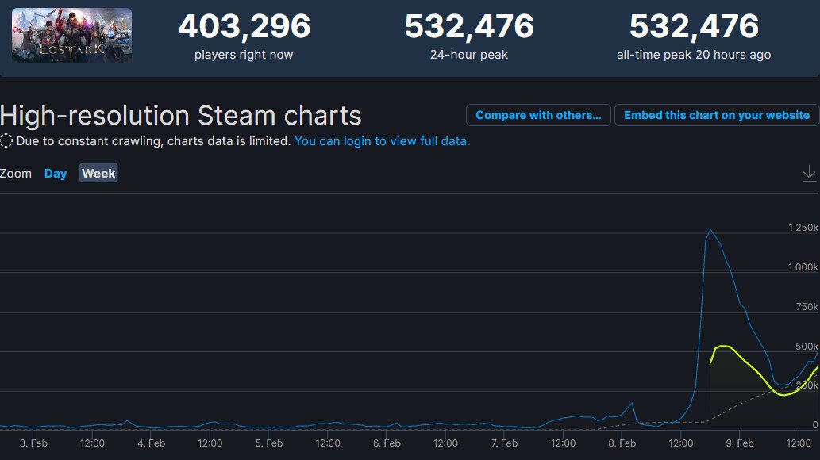
Task: Click the yellow line peak near 500k
Action: pos(723,346)
